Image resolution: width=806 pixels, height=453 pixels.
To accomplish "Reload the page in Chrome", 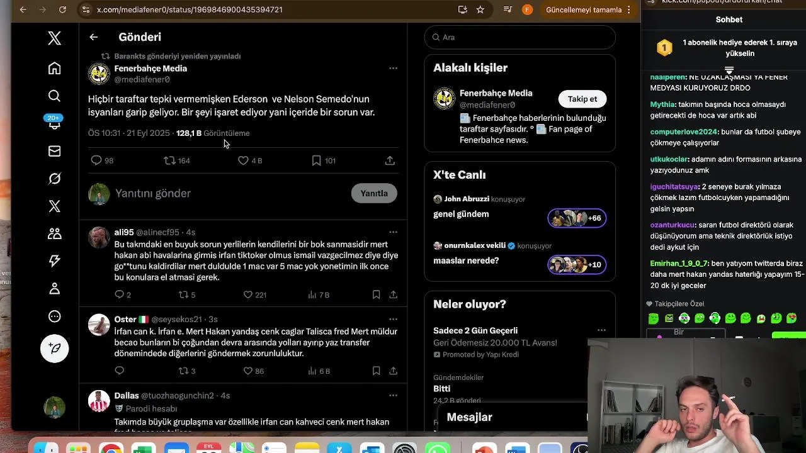I will pos(62,9).
